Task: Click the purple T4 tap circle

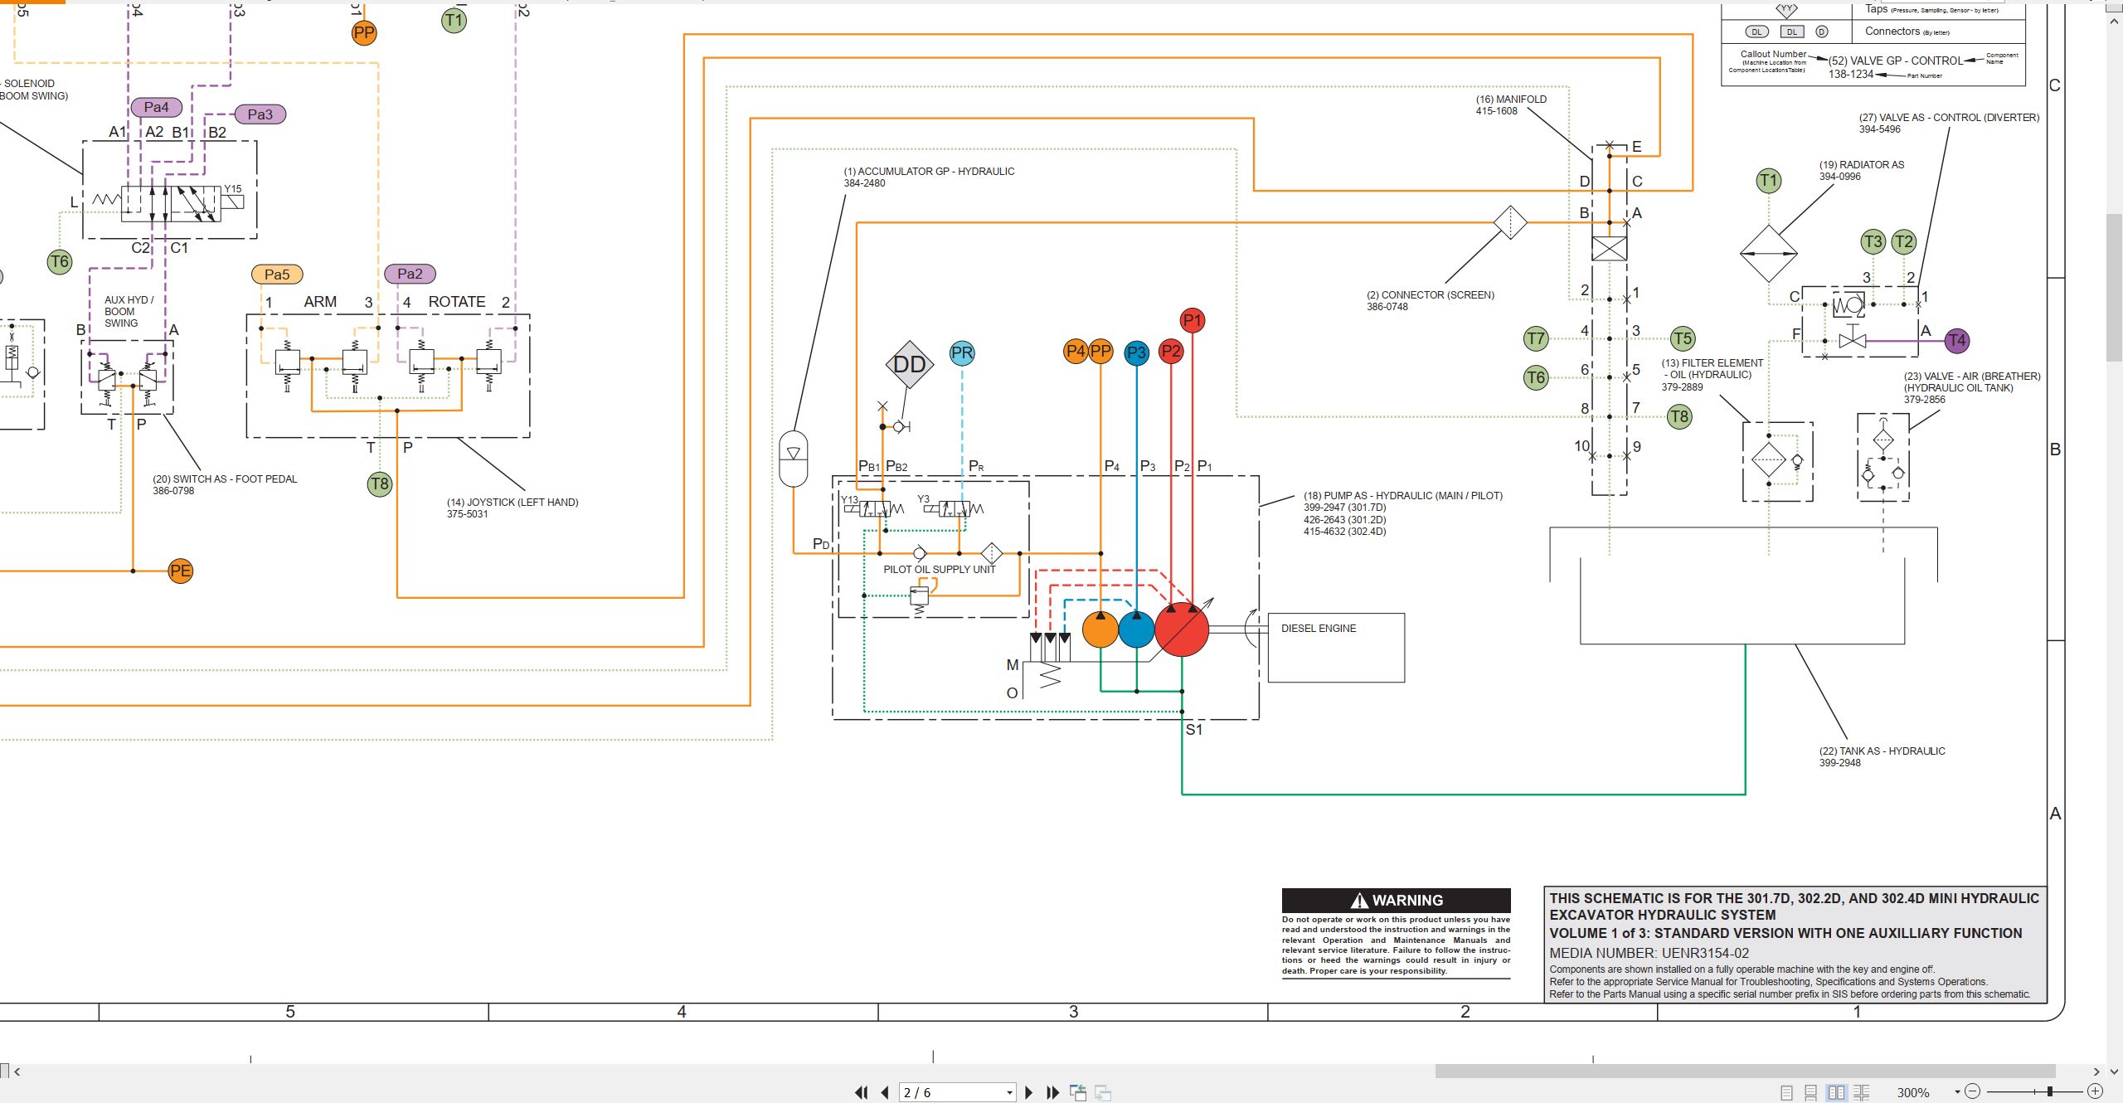Action: pyautogui.click(x=1957, y=340)
